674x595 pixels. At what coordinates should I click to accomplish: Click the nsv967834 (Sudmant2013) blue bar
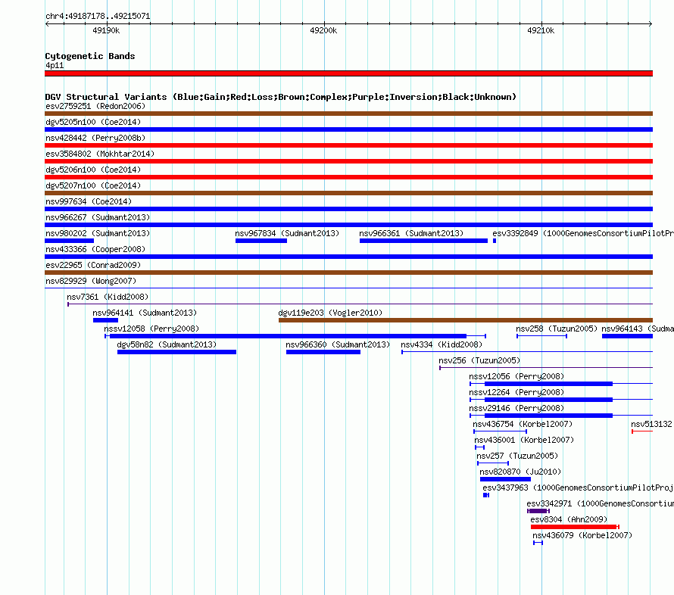(261, 241)
